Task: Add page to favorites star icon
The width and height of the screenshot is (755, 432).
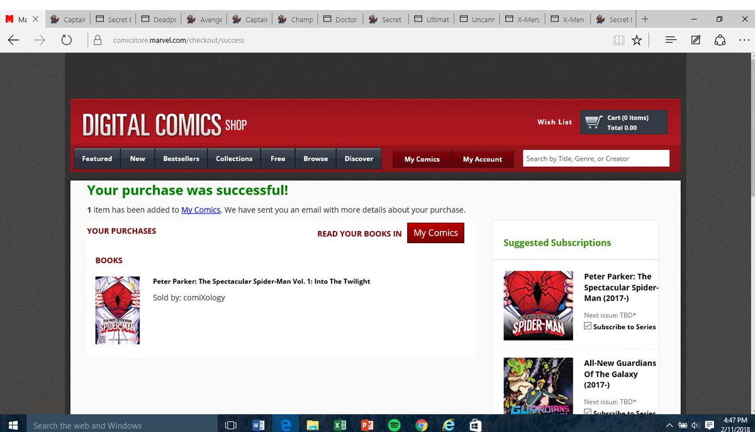Action: [637, 40]
